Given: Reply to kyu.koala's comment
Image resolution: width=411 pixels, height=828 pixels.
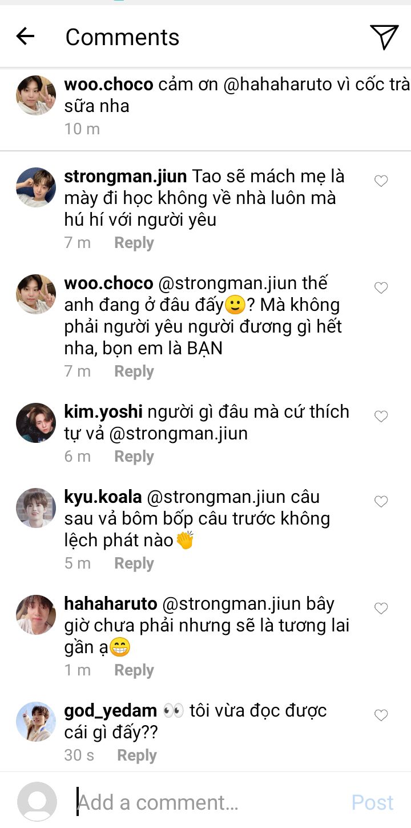Looking at the screenshot, I should tap(134, 563).
